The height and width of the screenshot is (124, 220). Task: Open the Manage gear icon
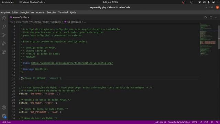click(4, 116)
